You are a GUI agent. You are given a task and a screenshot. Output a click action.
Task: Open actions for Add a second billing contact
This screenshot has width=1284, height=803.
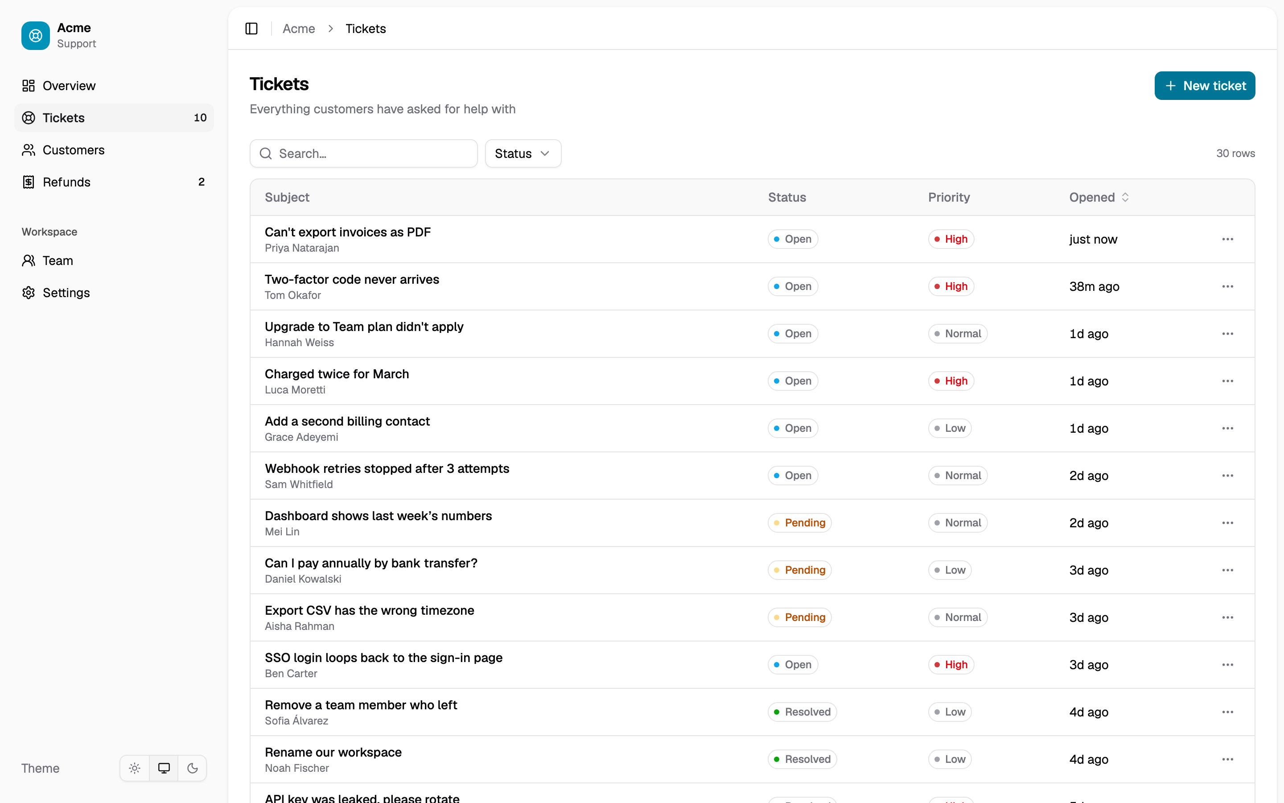1227,428
